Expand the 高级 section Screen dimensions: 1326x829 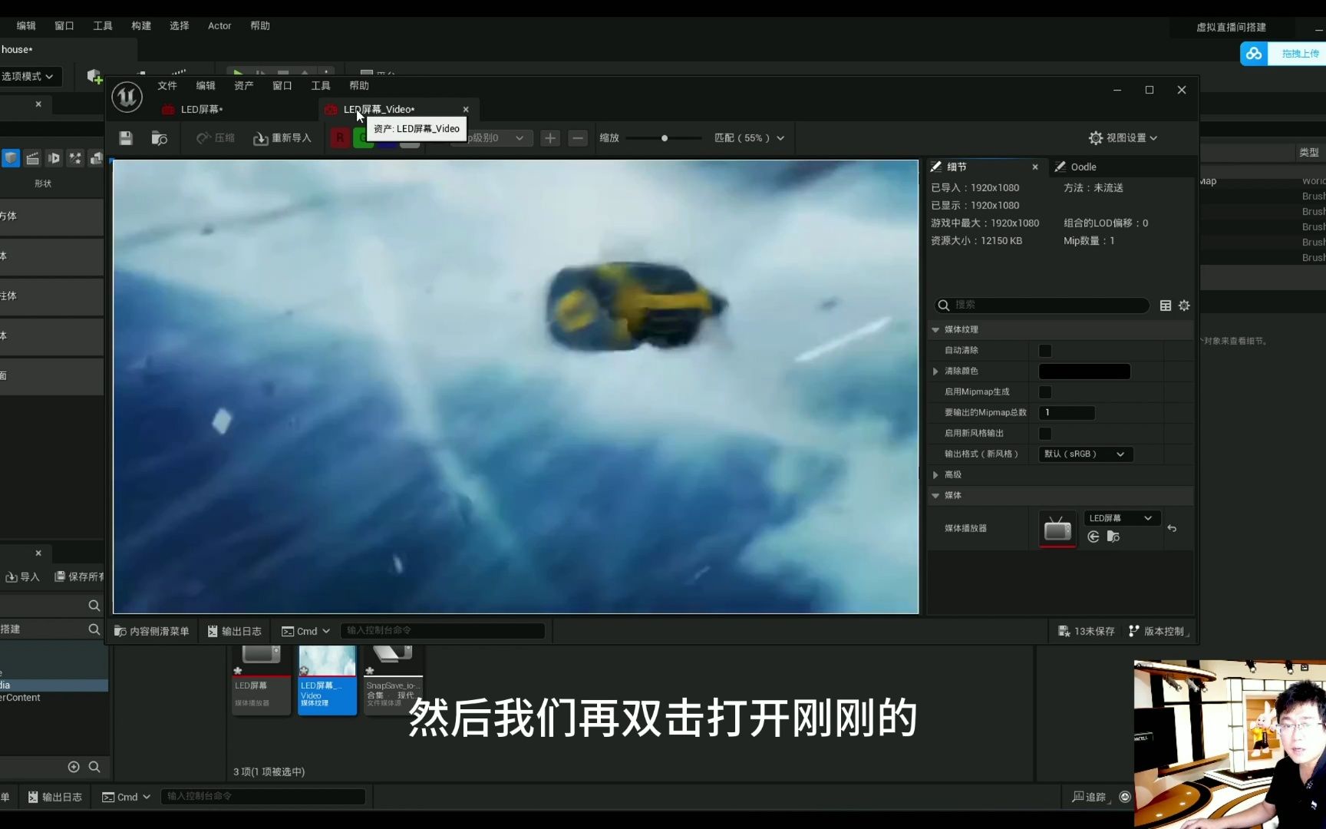(935, 475)
